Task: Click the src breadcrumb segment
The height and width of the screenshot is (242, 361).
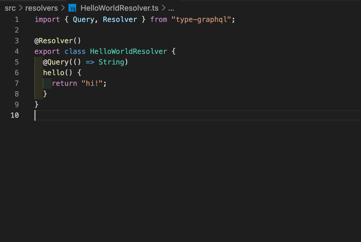Action: click(x=10, y=8)
